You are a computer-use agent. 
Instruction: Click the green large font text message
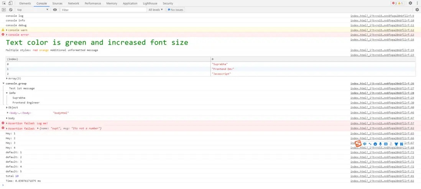(97, 43)
